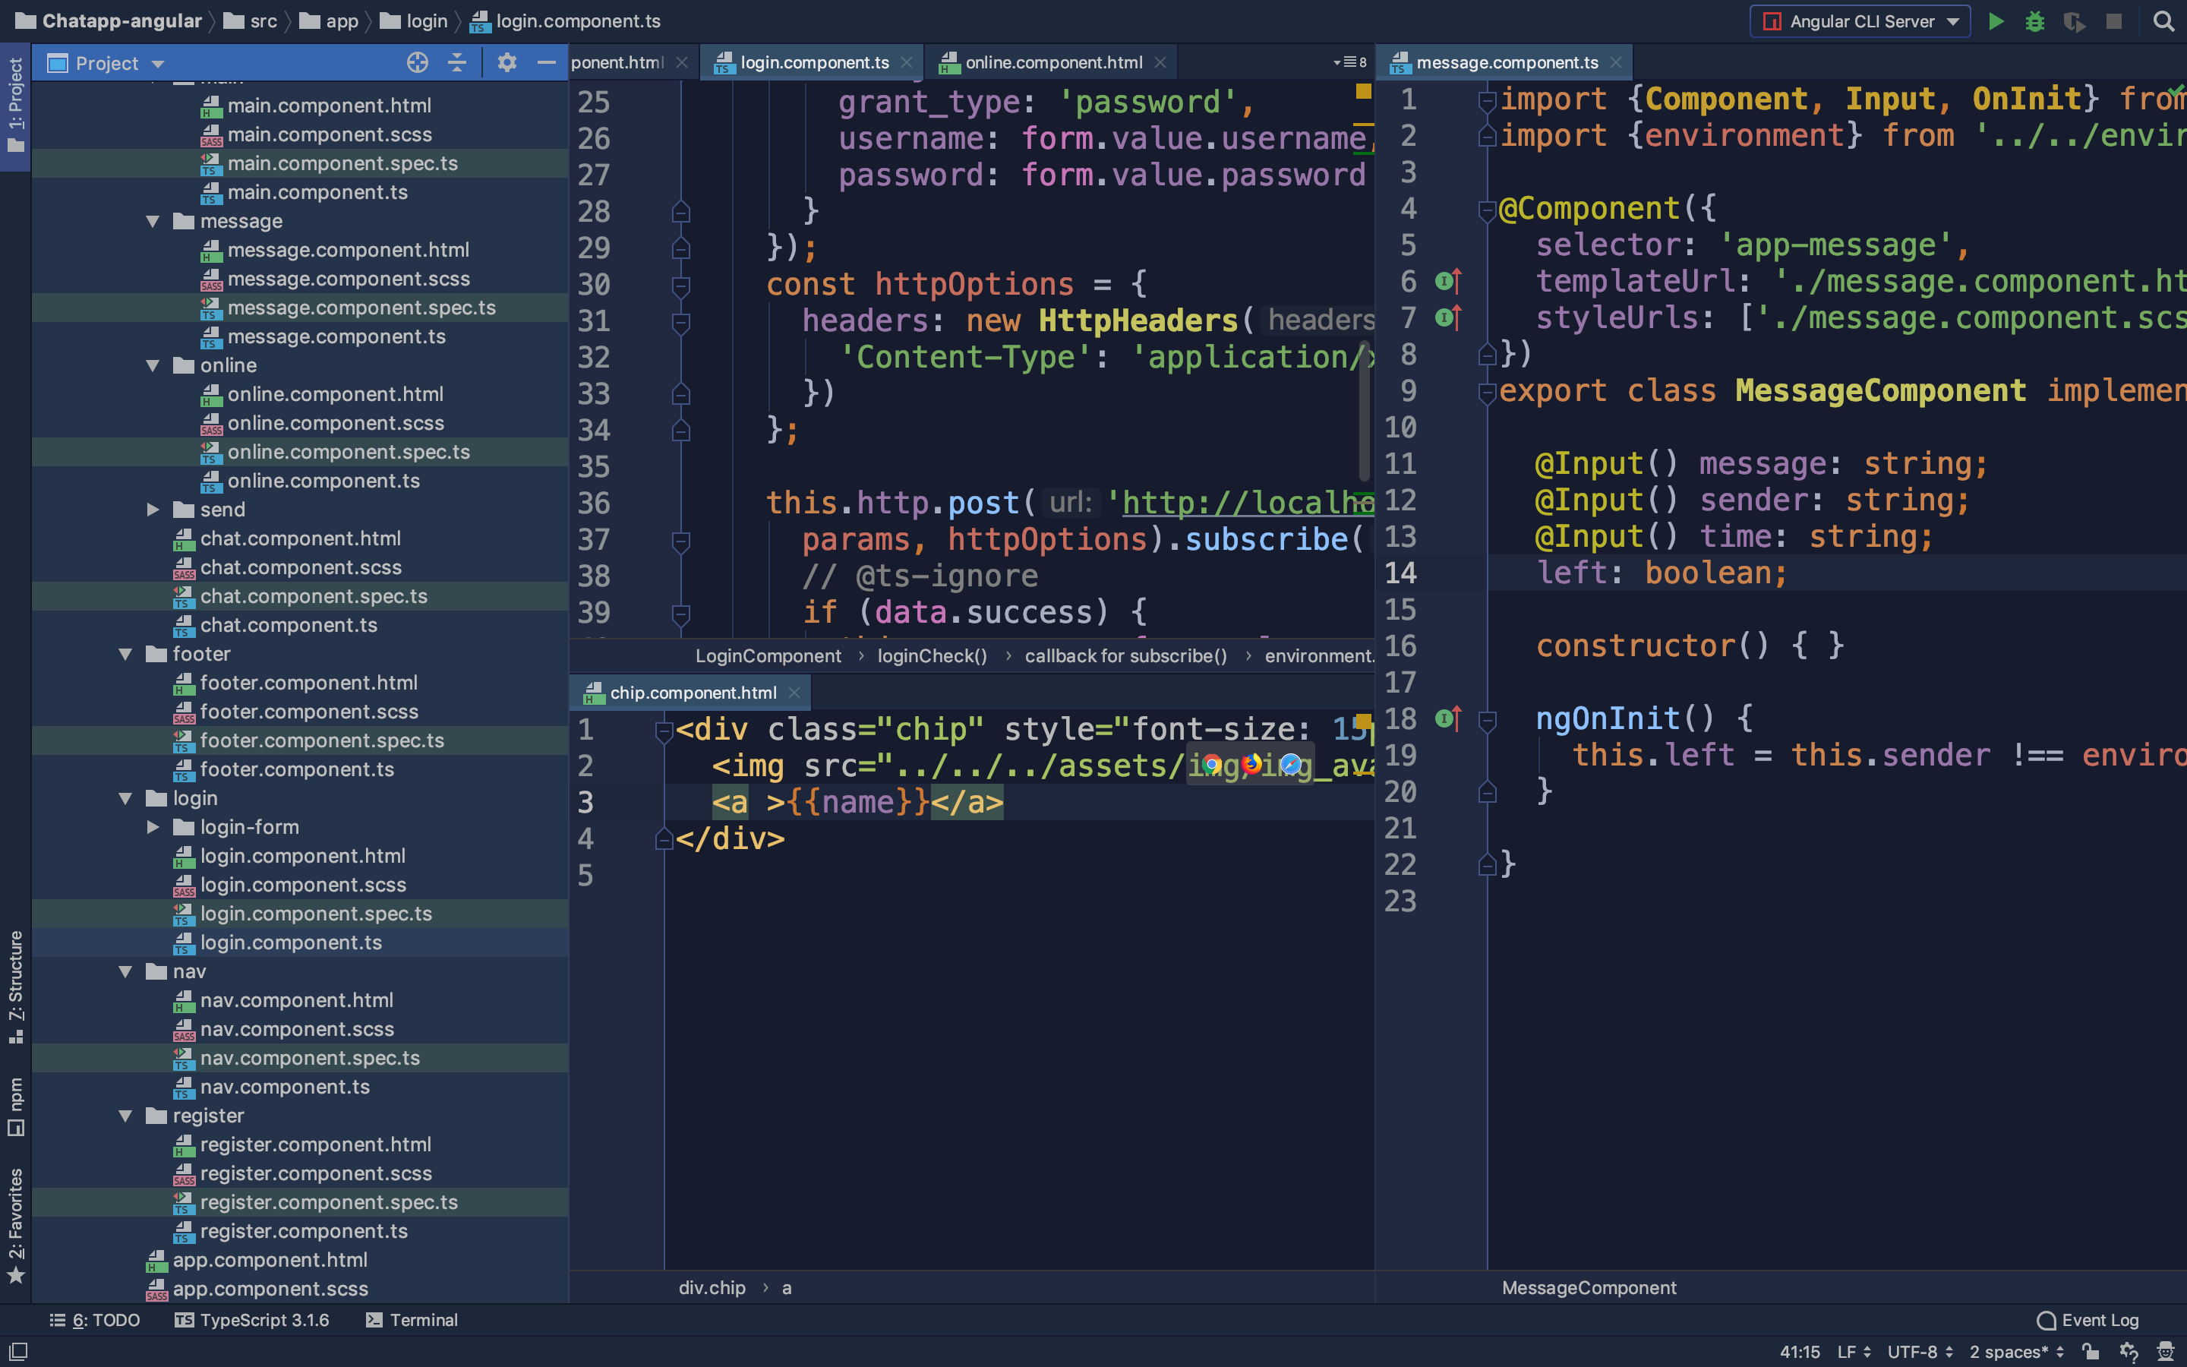The width and height of the screenshot is (2187, 1367).
Task: Toggle fold marker at line 30
Action: pos(681,286)
